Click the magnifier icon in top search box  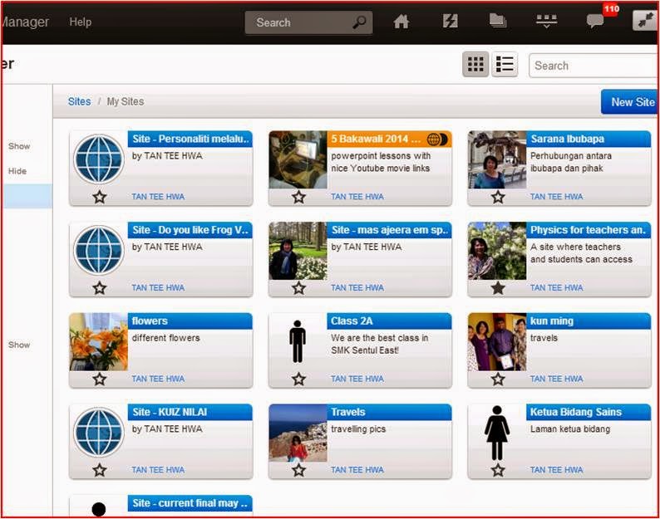click(359, 22)
